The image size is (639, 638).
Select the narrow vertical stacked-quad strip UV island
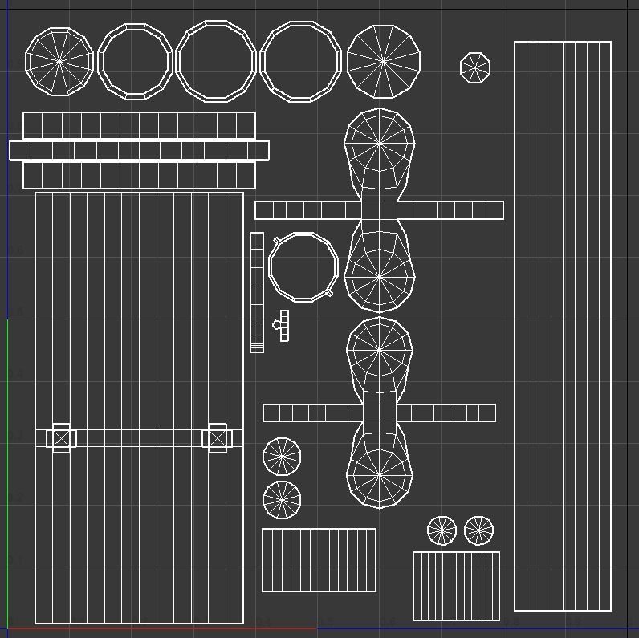click(x=257, y=293)
